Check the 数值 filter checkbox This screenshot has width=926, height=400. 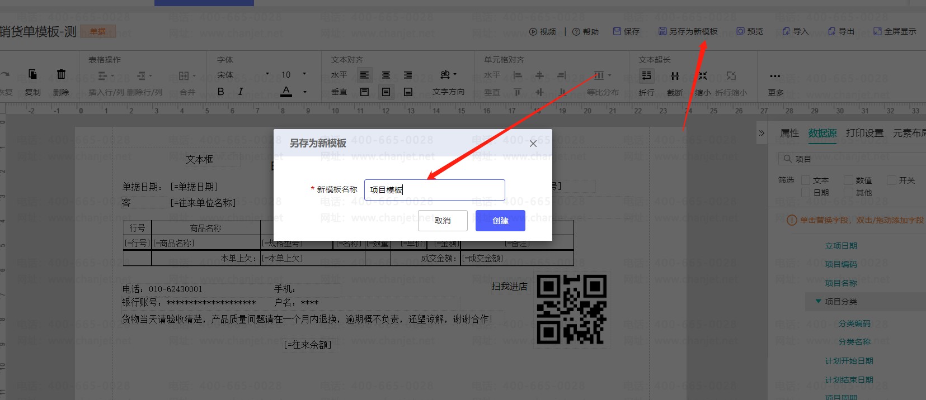coord(849,180)
